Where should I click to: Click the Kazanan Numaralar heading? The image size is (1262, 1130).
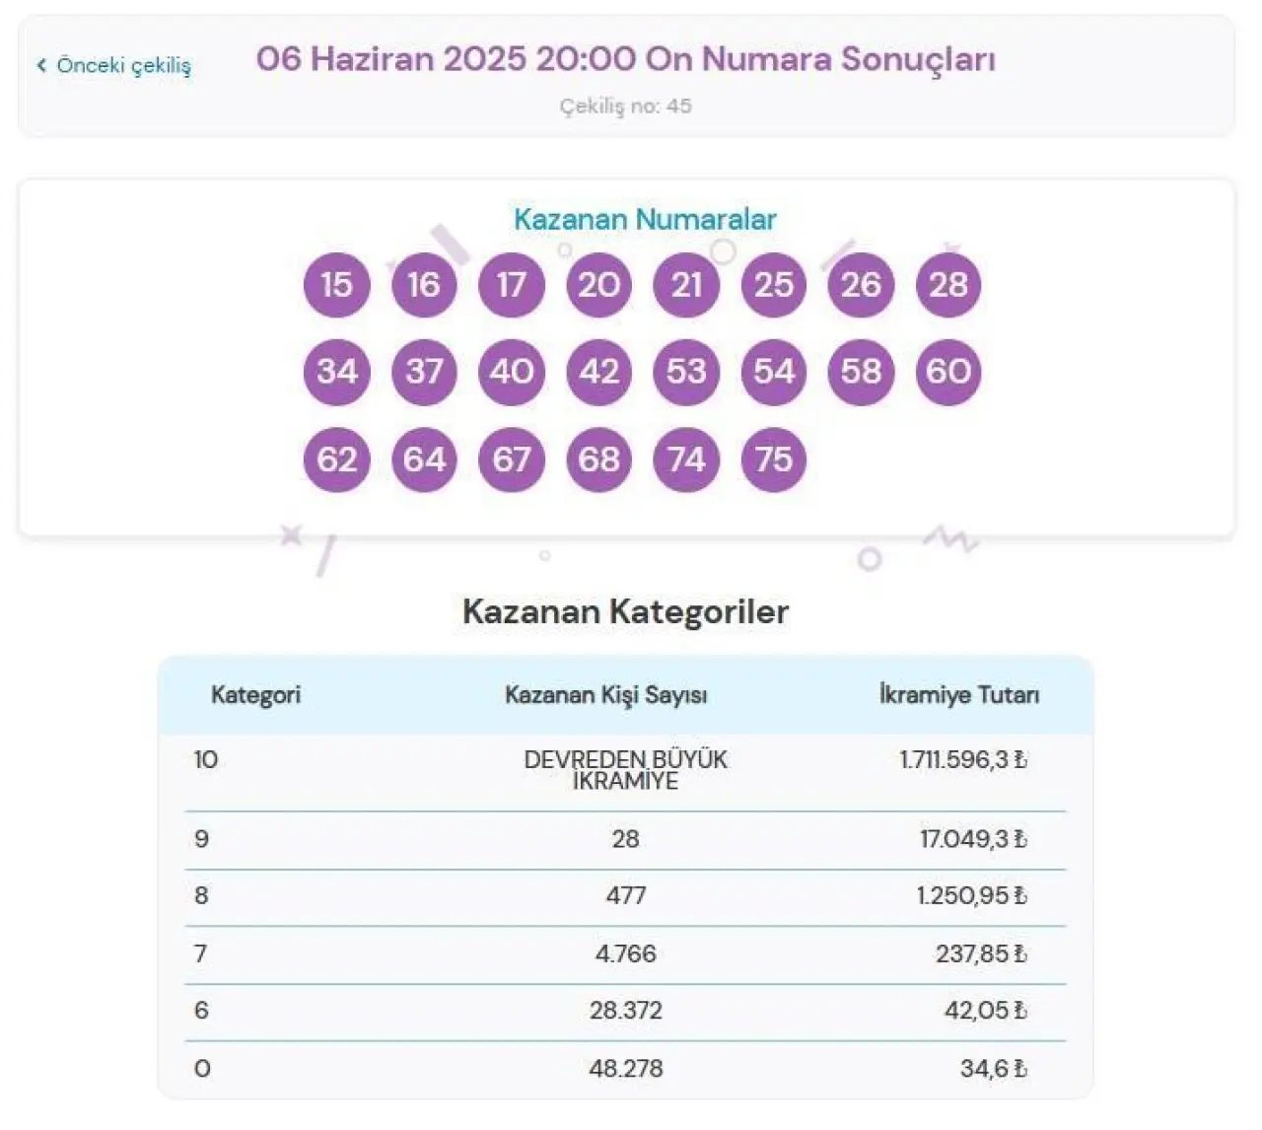click(645, 219)
